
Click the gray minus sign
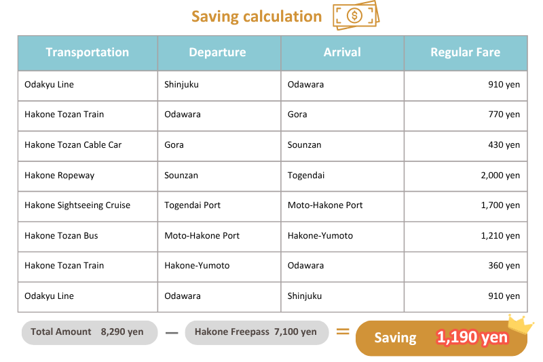172,333
